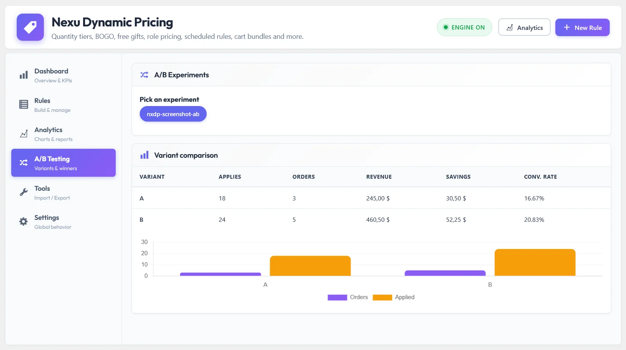626x350 pixels.
Task: Click the revenue value 460,50 $
Action: tap(378, 219)
